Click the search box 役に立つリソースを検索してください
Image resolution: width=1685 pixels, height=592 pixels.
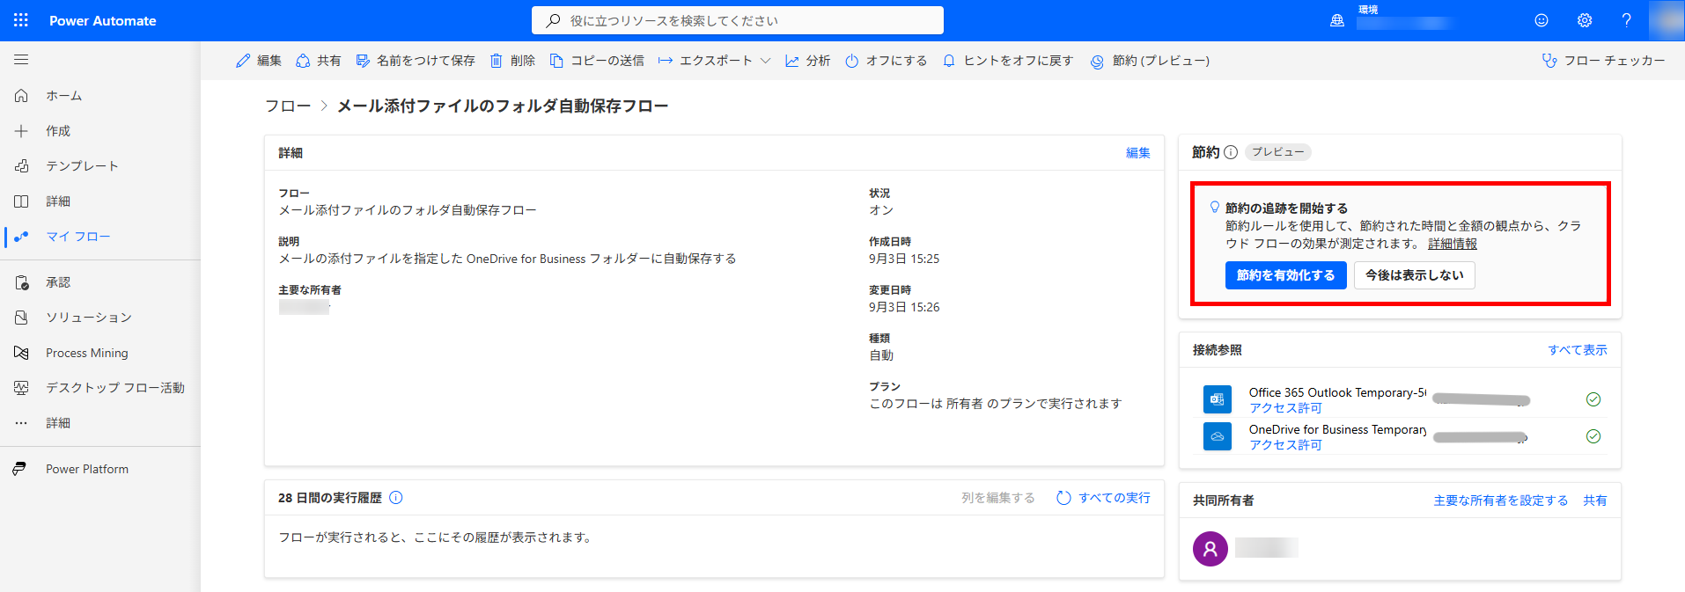pyautogui.click(x=738, y=20)
